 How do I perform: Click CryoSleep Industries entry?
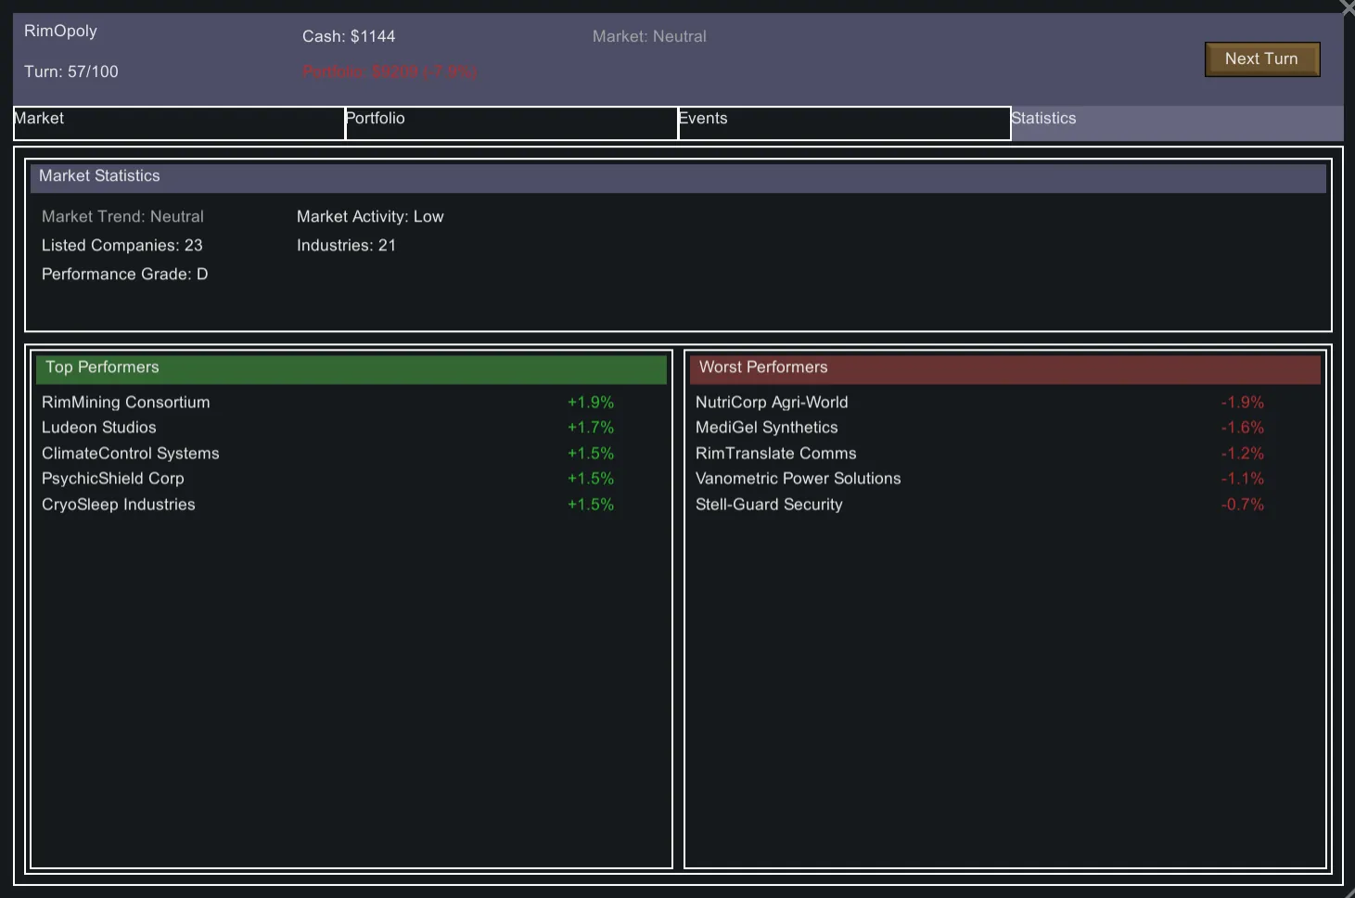coord(119,505)
